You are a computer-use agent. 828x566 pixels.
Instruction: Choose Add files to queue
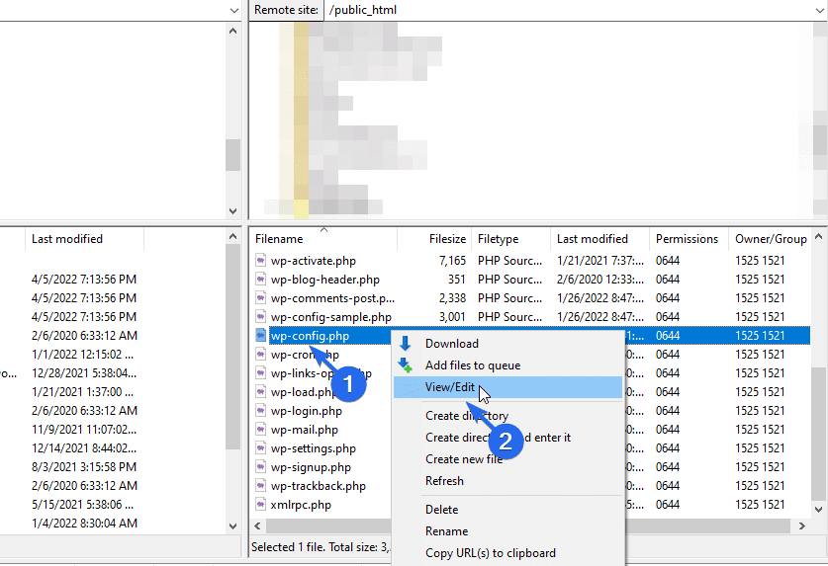point(473,365)
